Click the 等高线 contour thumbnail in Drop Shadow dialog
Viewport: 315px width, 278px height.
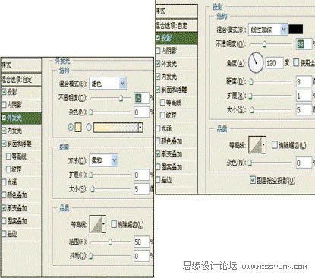point(256,145)
